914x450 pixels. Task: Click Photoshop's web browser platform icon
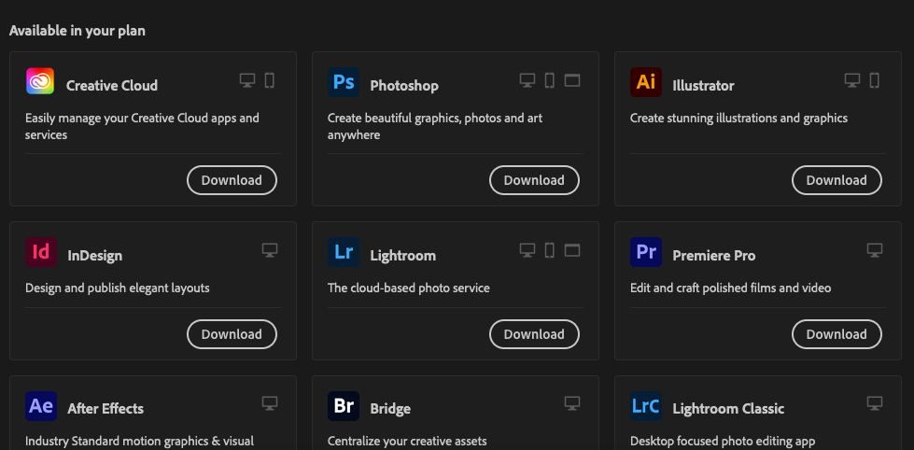pyautogui.click(x=572, y=81)
